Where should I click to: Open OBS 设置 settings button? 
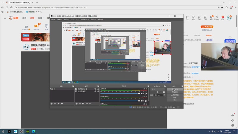pyautogui.click(x=175, y=98)
